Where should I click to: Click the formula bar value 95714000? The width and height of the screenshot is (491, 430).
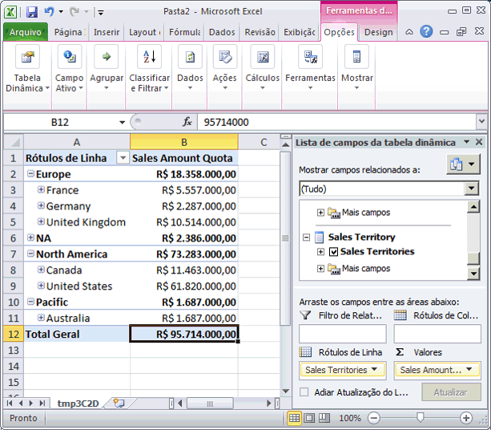click(x=226, y=122)
